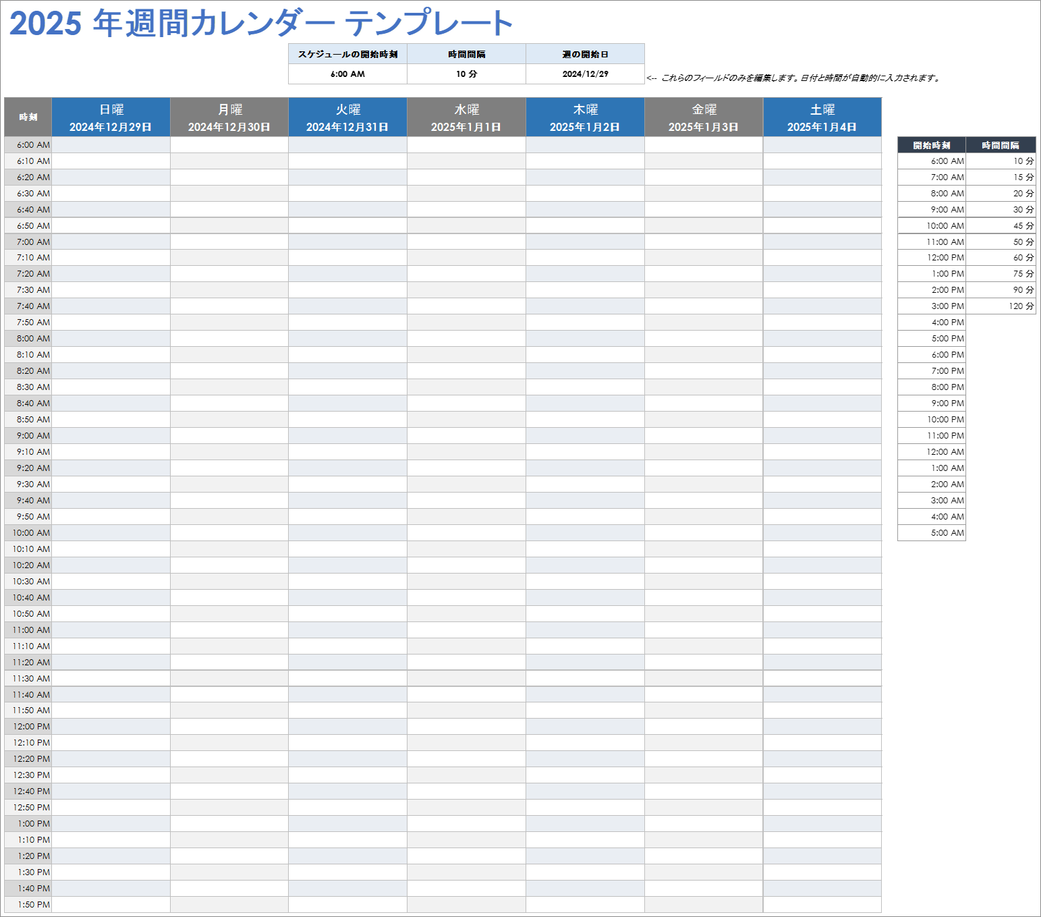Screen dimensions: 1041x917
Task: Click the 時間間隔 header above 10 分
Action: (466, 54)
